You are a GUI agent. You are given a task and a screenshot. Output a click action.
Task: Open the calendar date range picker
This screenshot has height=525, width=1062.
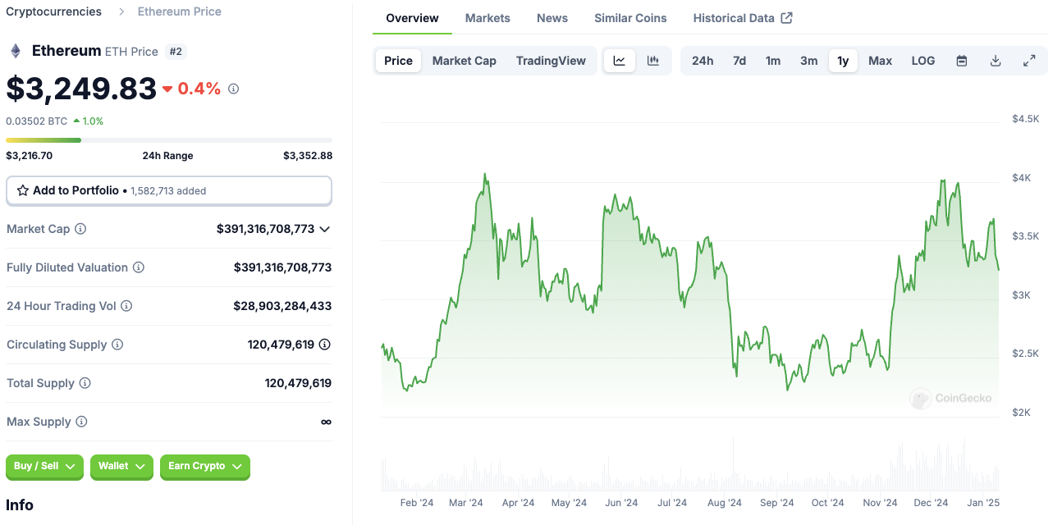pos(962,61)
